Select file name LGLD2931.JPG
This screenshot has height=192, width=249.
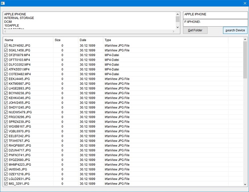point(19,179)
